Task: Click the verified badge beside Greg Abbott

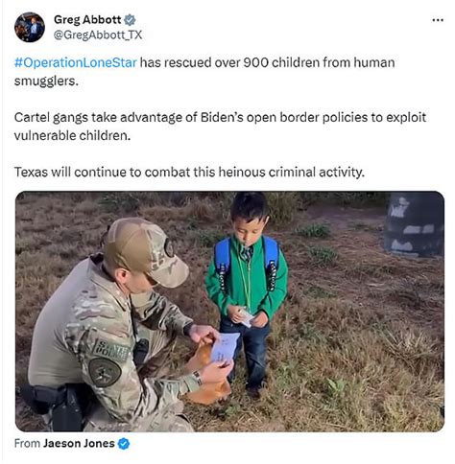Action: [130, 20]
